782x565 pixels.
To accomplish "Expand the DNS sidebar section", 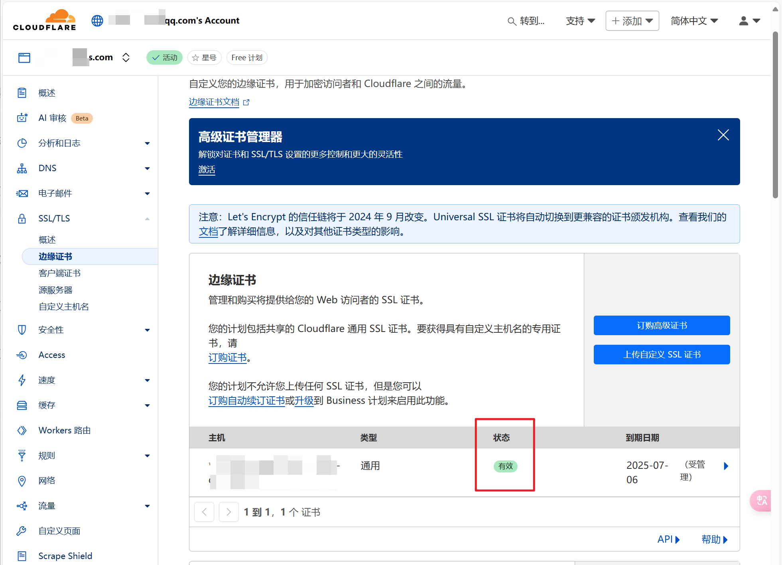I will pyautogui.click(x=147, y=168).
